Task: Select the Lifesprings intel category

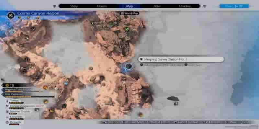Action: tap(16, 117)
